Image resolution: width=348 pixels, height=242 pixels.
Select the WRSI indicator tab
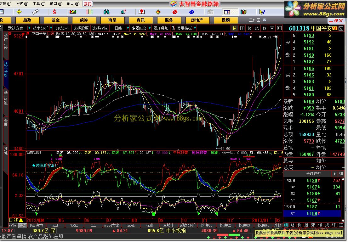(74, 225)
